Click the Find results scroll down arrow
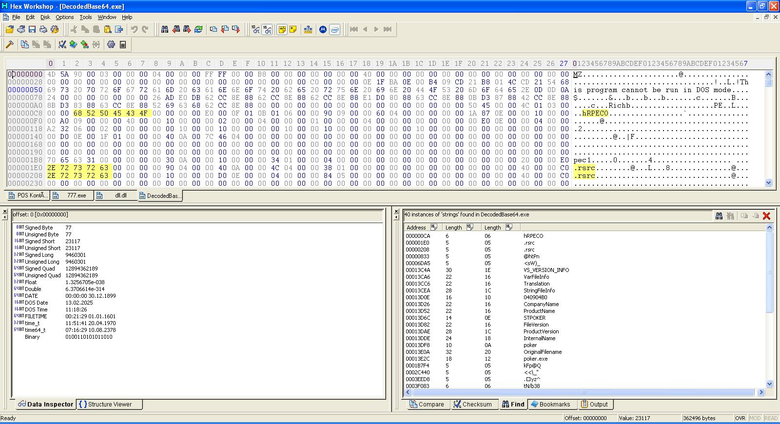Image resolution: width=780 pixels, height=424 pixels. [x=770, y=384]
